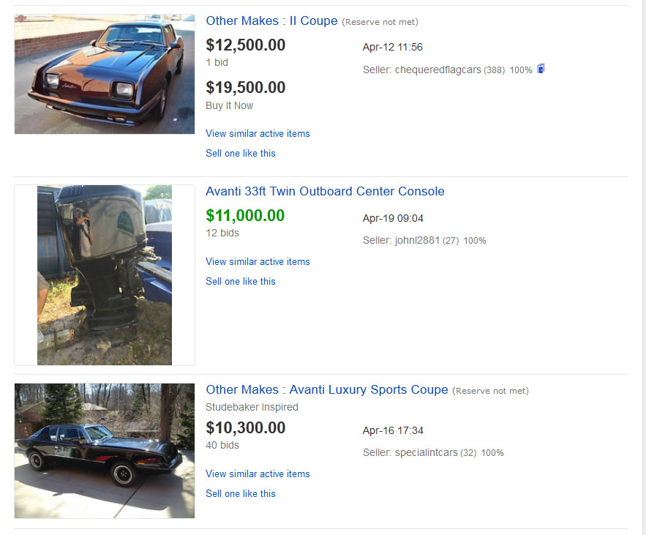Open the "Other Makes : II Coupe" listing title
Viewport: 646px width, 535px height.
coord(271,21)
